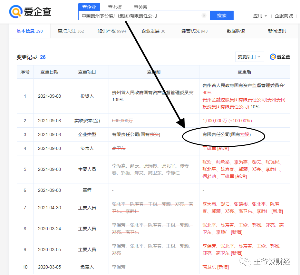
Task: Click the 变更项目 column header in the table
Action: [87, 72]
